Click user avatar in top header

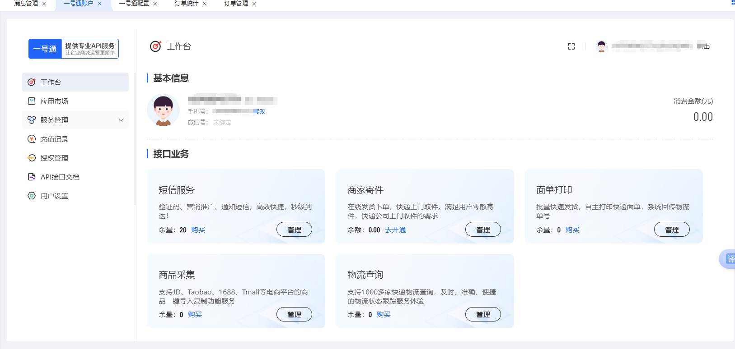coord(601,46)
